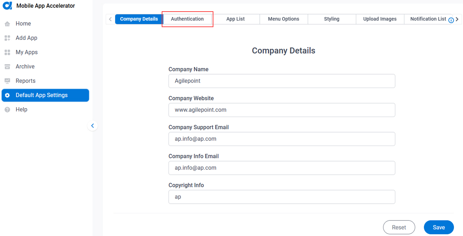Move the tab strip right with the arrow
The height and width of the screenshot is (236, 463).
457,19
